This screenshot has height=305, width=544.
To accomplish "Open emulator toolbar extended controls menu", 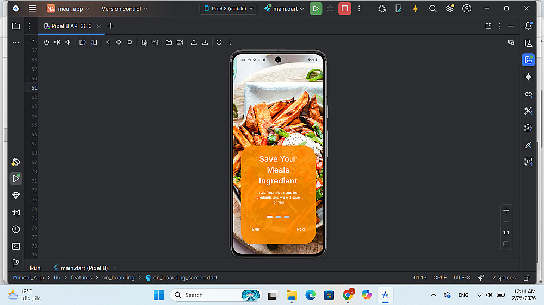I will click(230, 42).
